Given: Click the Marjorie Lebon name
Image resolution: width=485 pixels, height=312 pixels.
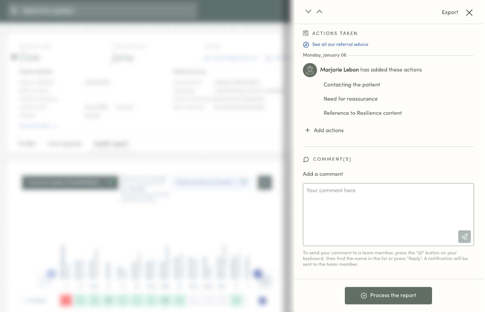Looking at the screenshot, I should click(339, 70).
